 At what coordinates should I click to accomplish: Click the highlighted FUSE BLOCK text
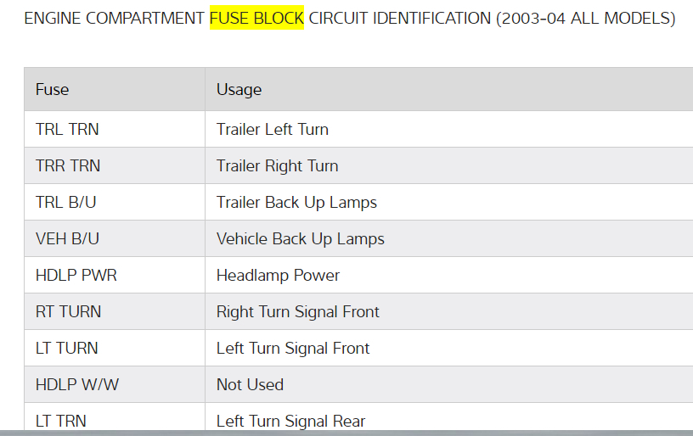(x=256, y=18)
